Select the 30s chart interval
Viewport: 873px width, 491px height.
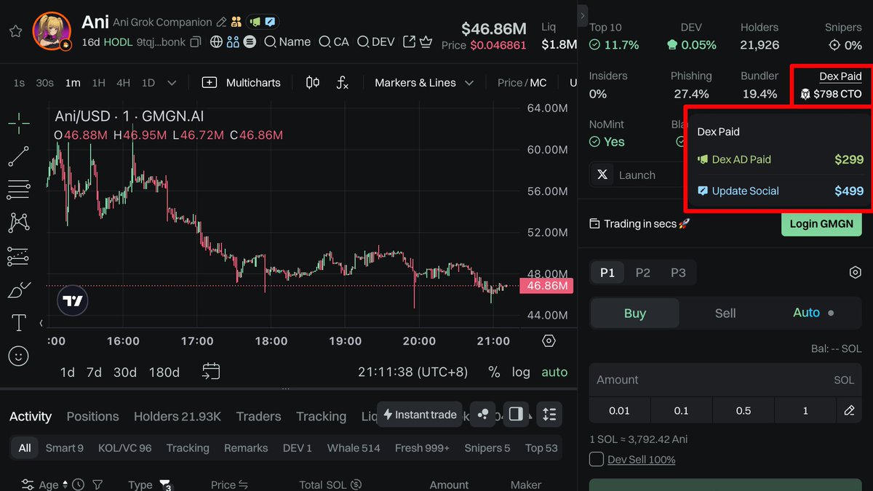pyautogui.click(x=45, y=83)
